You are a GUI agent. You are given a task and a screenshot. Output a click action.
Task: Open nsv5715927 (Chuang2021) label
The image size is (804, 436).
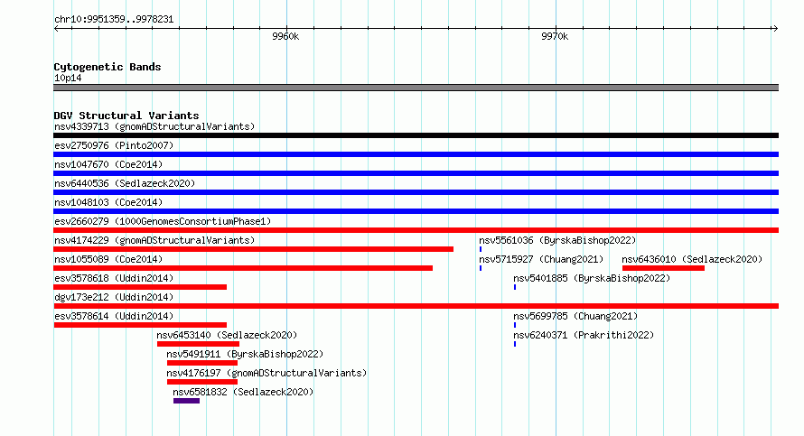point(541,259)
